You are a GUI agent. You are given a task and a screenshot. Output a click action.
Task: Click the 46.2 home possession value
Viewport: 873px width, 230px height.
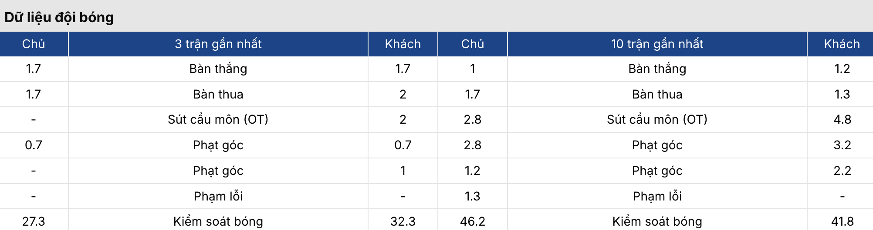(x=473, y=221)
